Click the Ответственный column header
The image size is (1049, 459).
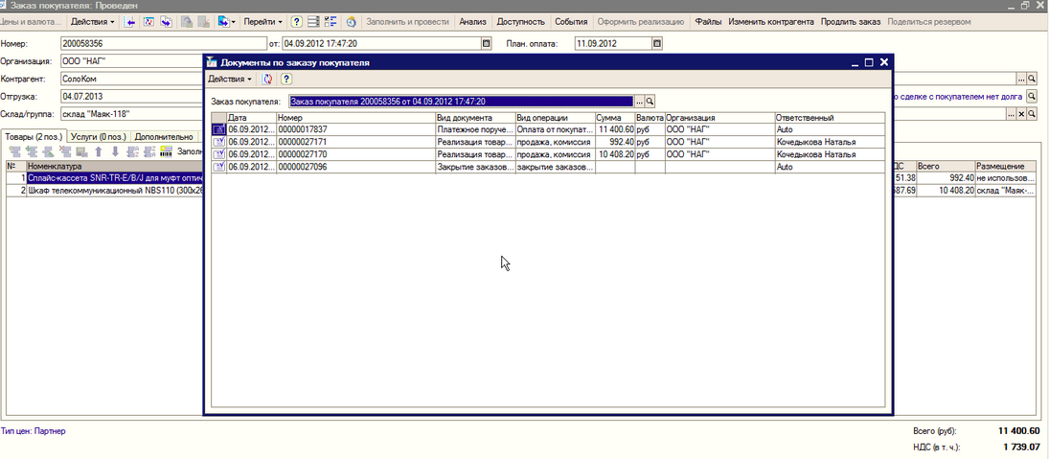830,118
